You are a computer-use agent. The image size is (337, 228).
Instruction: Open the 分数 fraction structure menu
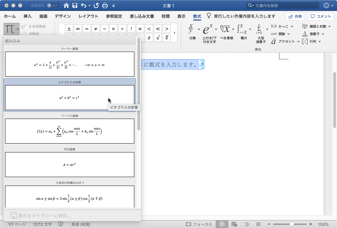194,32
